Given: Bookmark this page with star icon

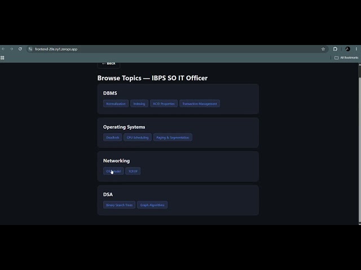Looking at the screenshot, I should click(323, 49).
